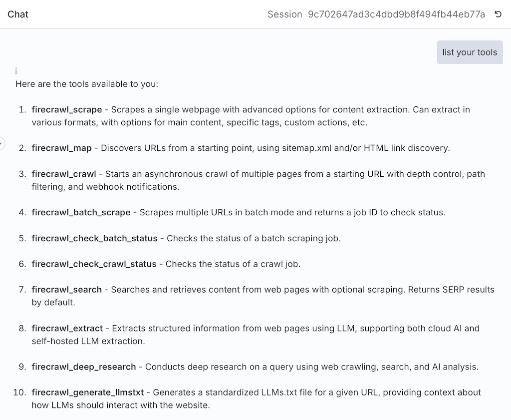Click the info icon above the response
The width and height of the screenshot is (511, 420).
(x=16, y=71)
